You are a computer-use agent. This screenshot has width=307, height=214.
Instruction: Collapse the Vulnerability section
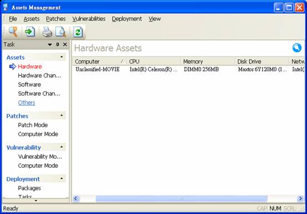tap(62, 147)
